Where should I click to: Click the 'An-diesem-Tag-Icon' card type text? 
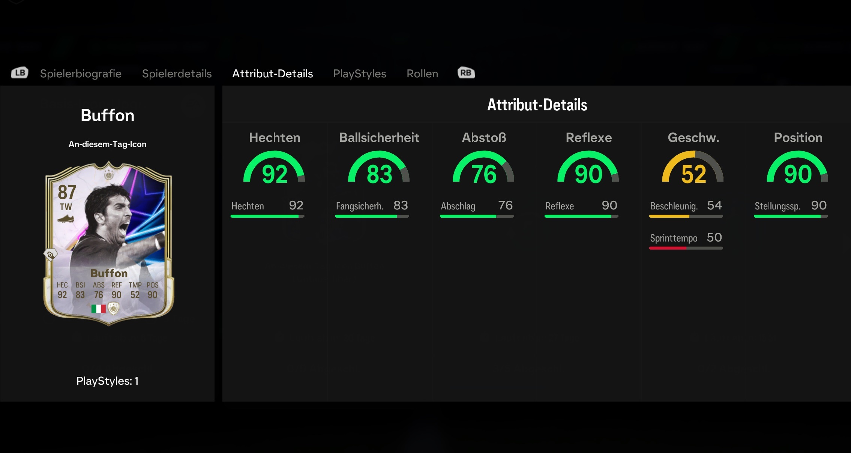108,144
